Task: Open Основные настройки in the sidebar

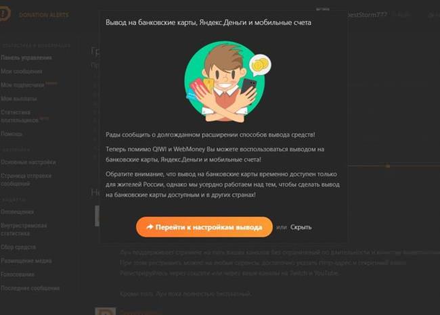Action: (28, 162)
